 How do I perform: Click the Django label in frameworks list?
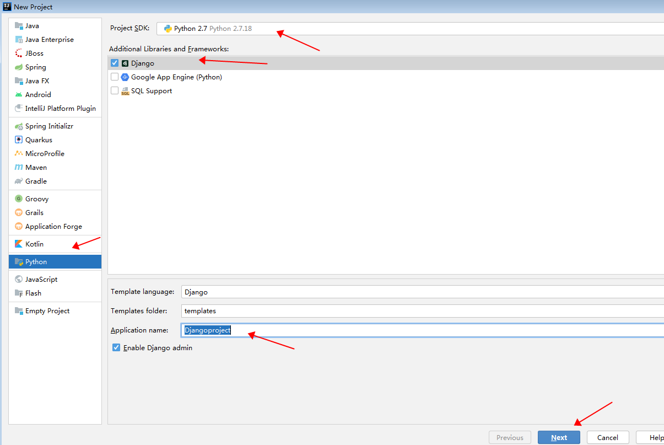pos(143,63)
